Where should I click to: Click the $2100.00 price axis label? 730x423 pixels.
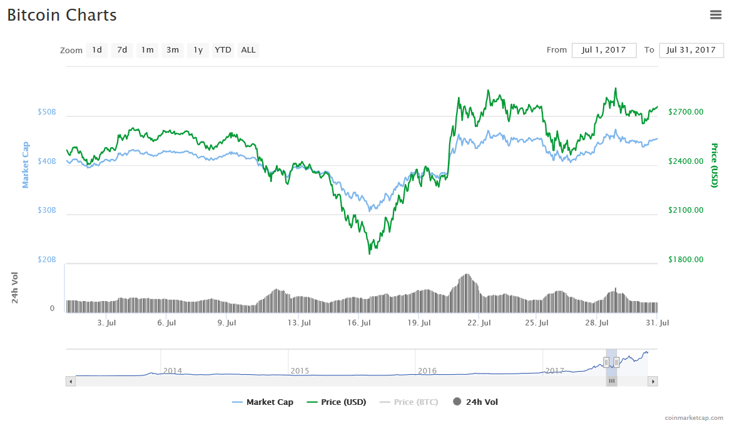coord(686,210)
